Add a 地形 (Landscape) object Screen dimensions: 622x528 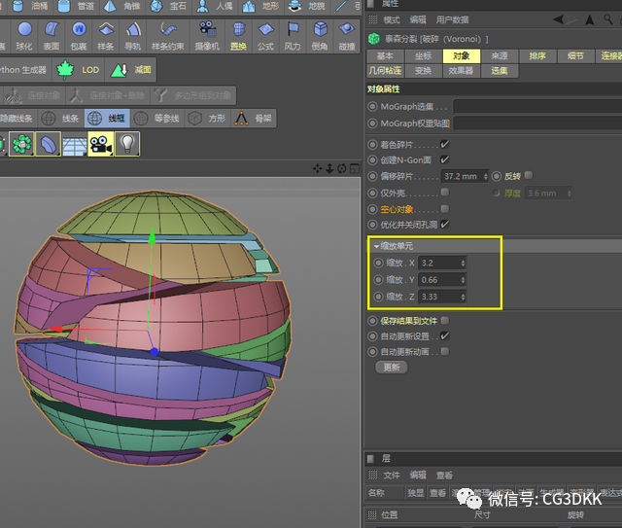[x=261, y=6]
